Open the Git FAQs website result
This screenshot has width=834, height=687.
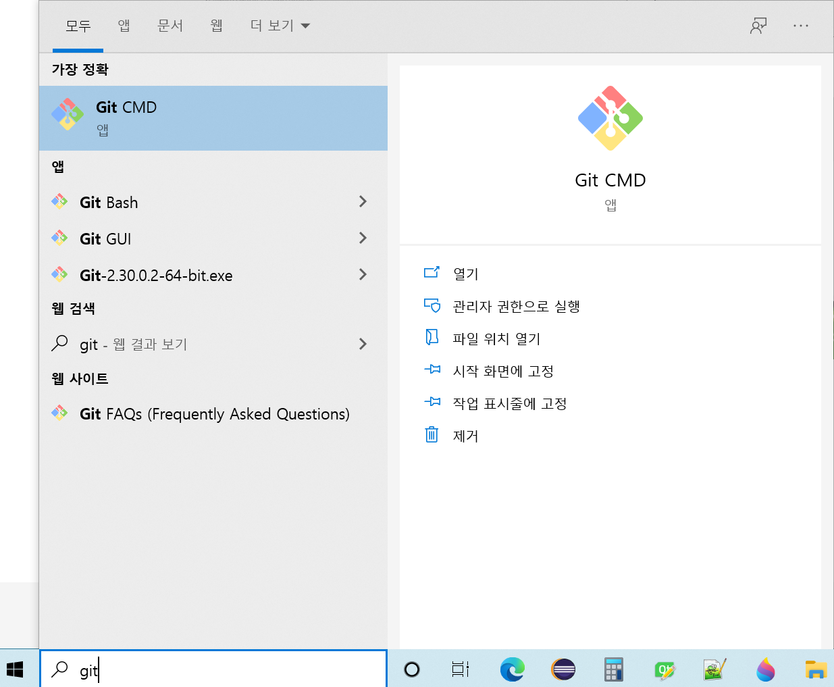[214, 414]
